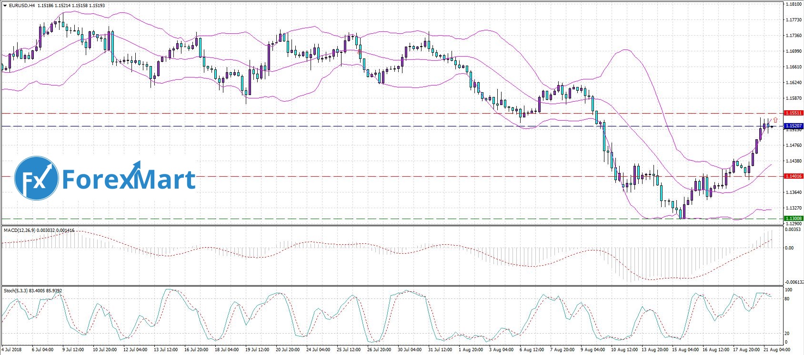
Task: Click the ForexMart Fx circle logo
Action: pyautogui.click(x=36, y=179)
